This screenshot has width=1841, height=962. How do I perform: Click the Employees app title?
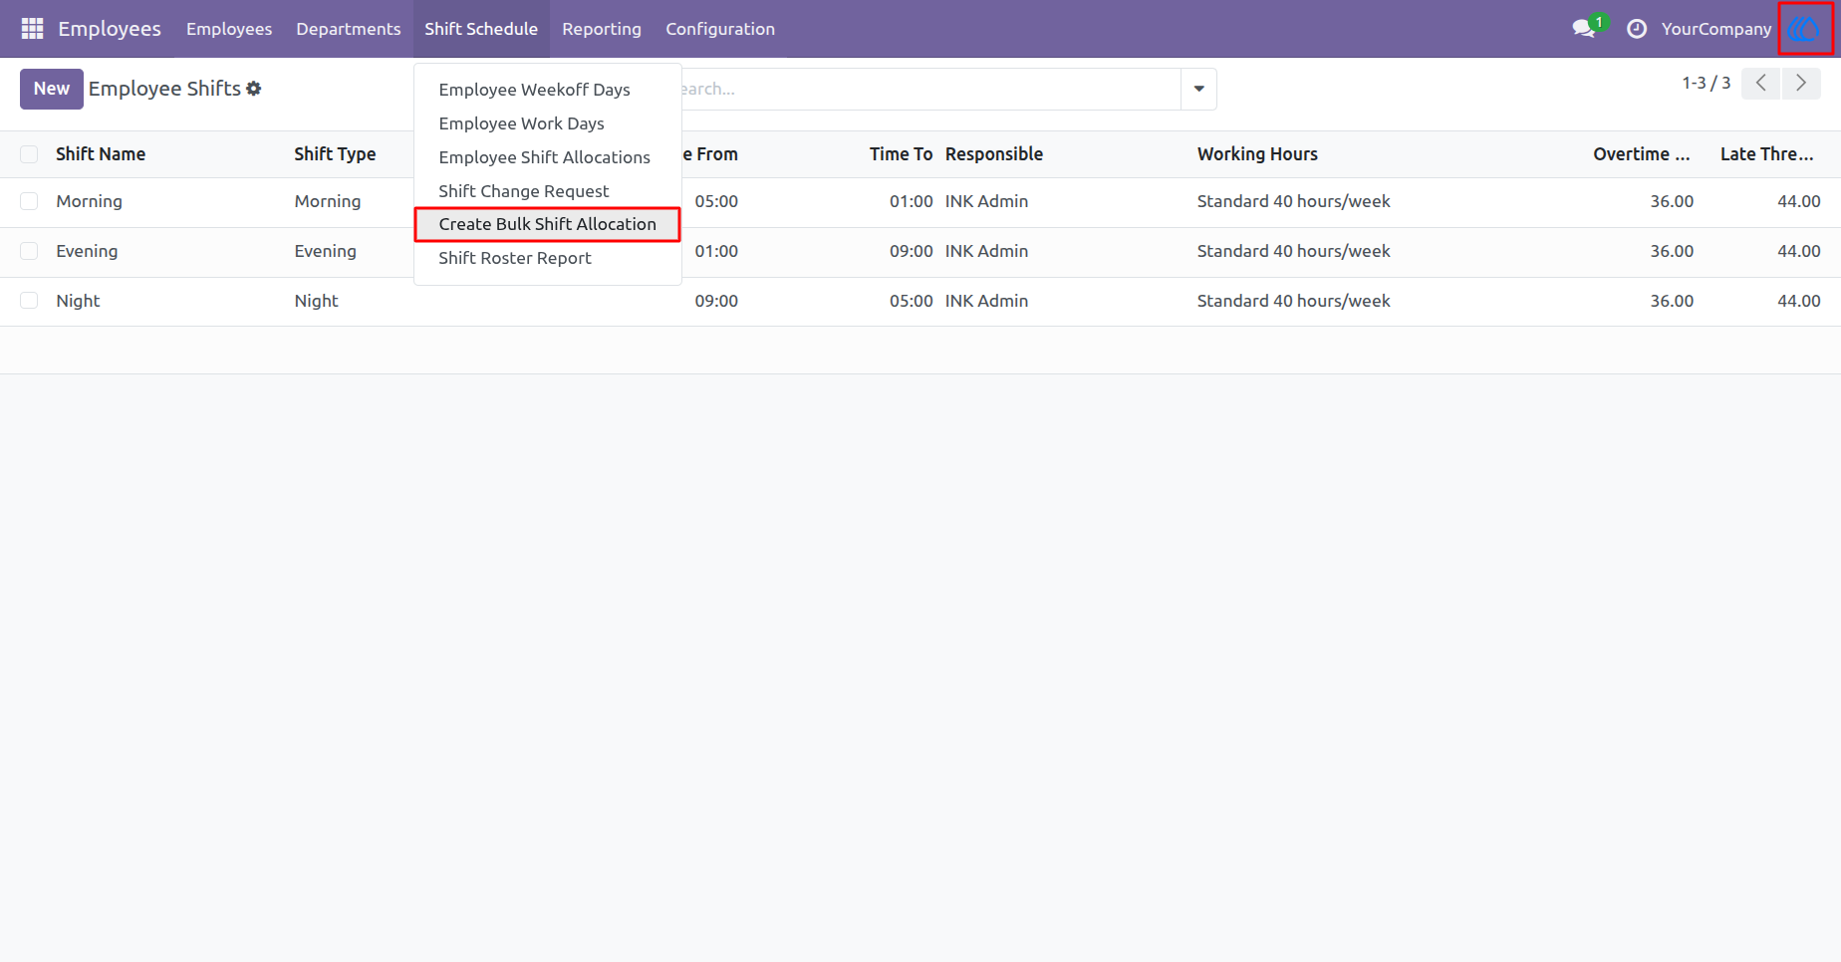[110, 29]
